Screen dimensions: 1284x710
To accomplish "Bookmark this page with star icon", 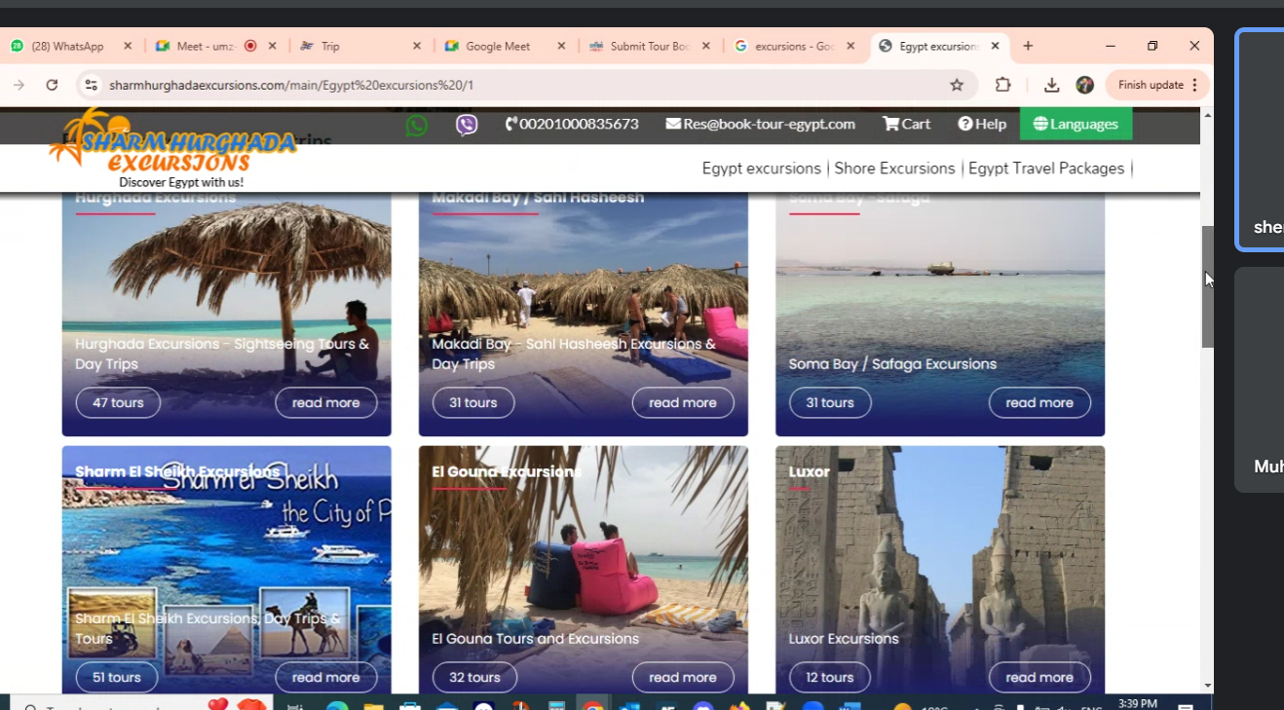I will [957, 85].
